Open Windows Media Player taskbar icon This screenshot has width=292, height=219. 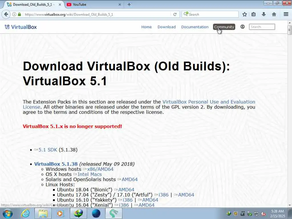(x=60, y=213)
